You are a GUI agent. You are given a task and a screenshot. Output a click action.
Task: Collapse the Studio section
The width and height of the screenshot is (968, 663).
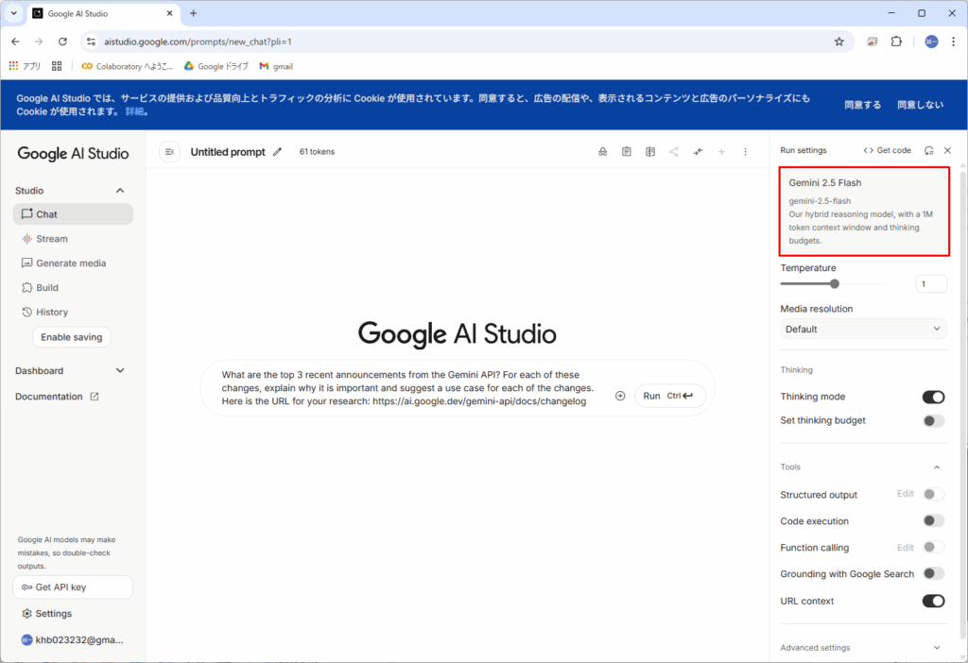[120, 191]
